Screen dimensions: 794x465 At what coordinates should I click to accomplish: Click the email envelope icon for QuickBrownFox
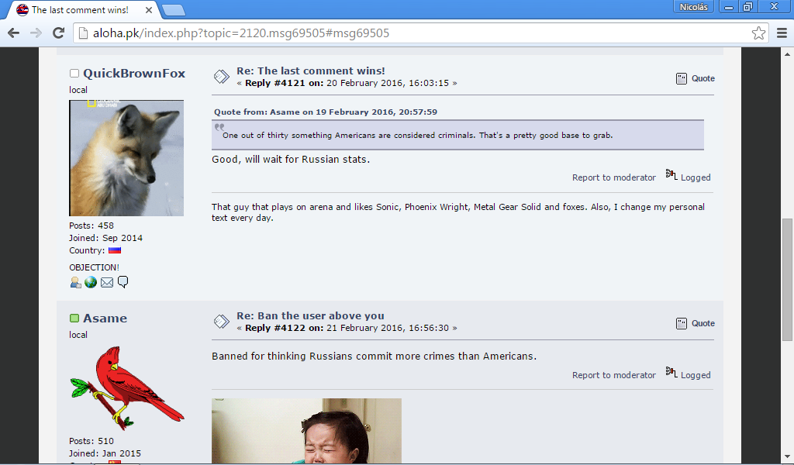click(x=107, y=282)
